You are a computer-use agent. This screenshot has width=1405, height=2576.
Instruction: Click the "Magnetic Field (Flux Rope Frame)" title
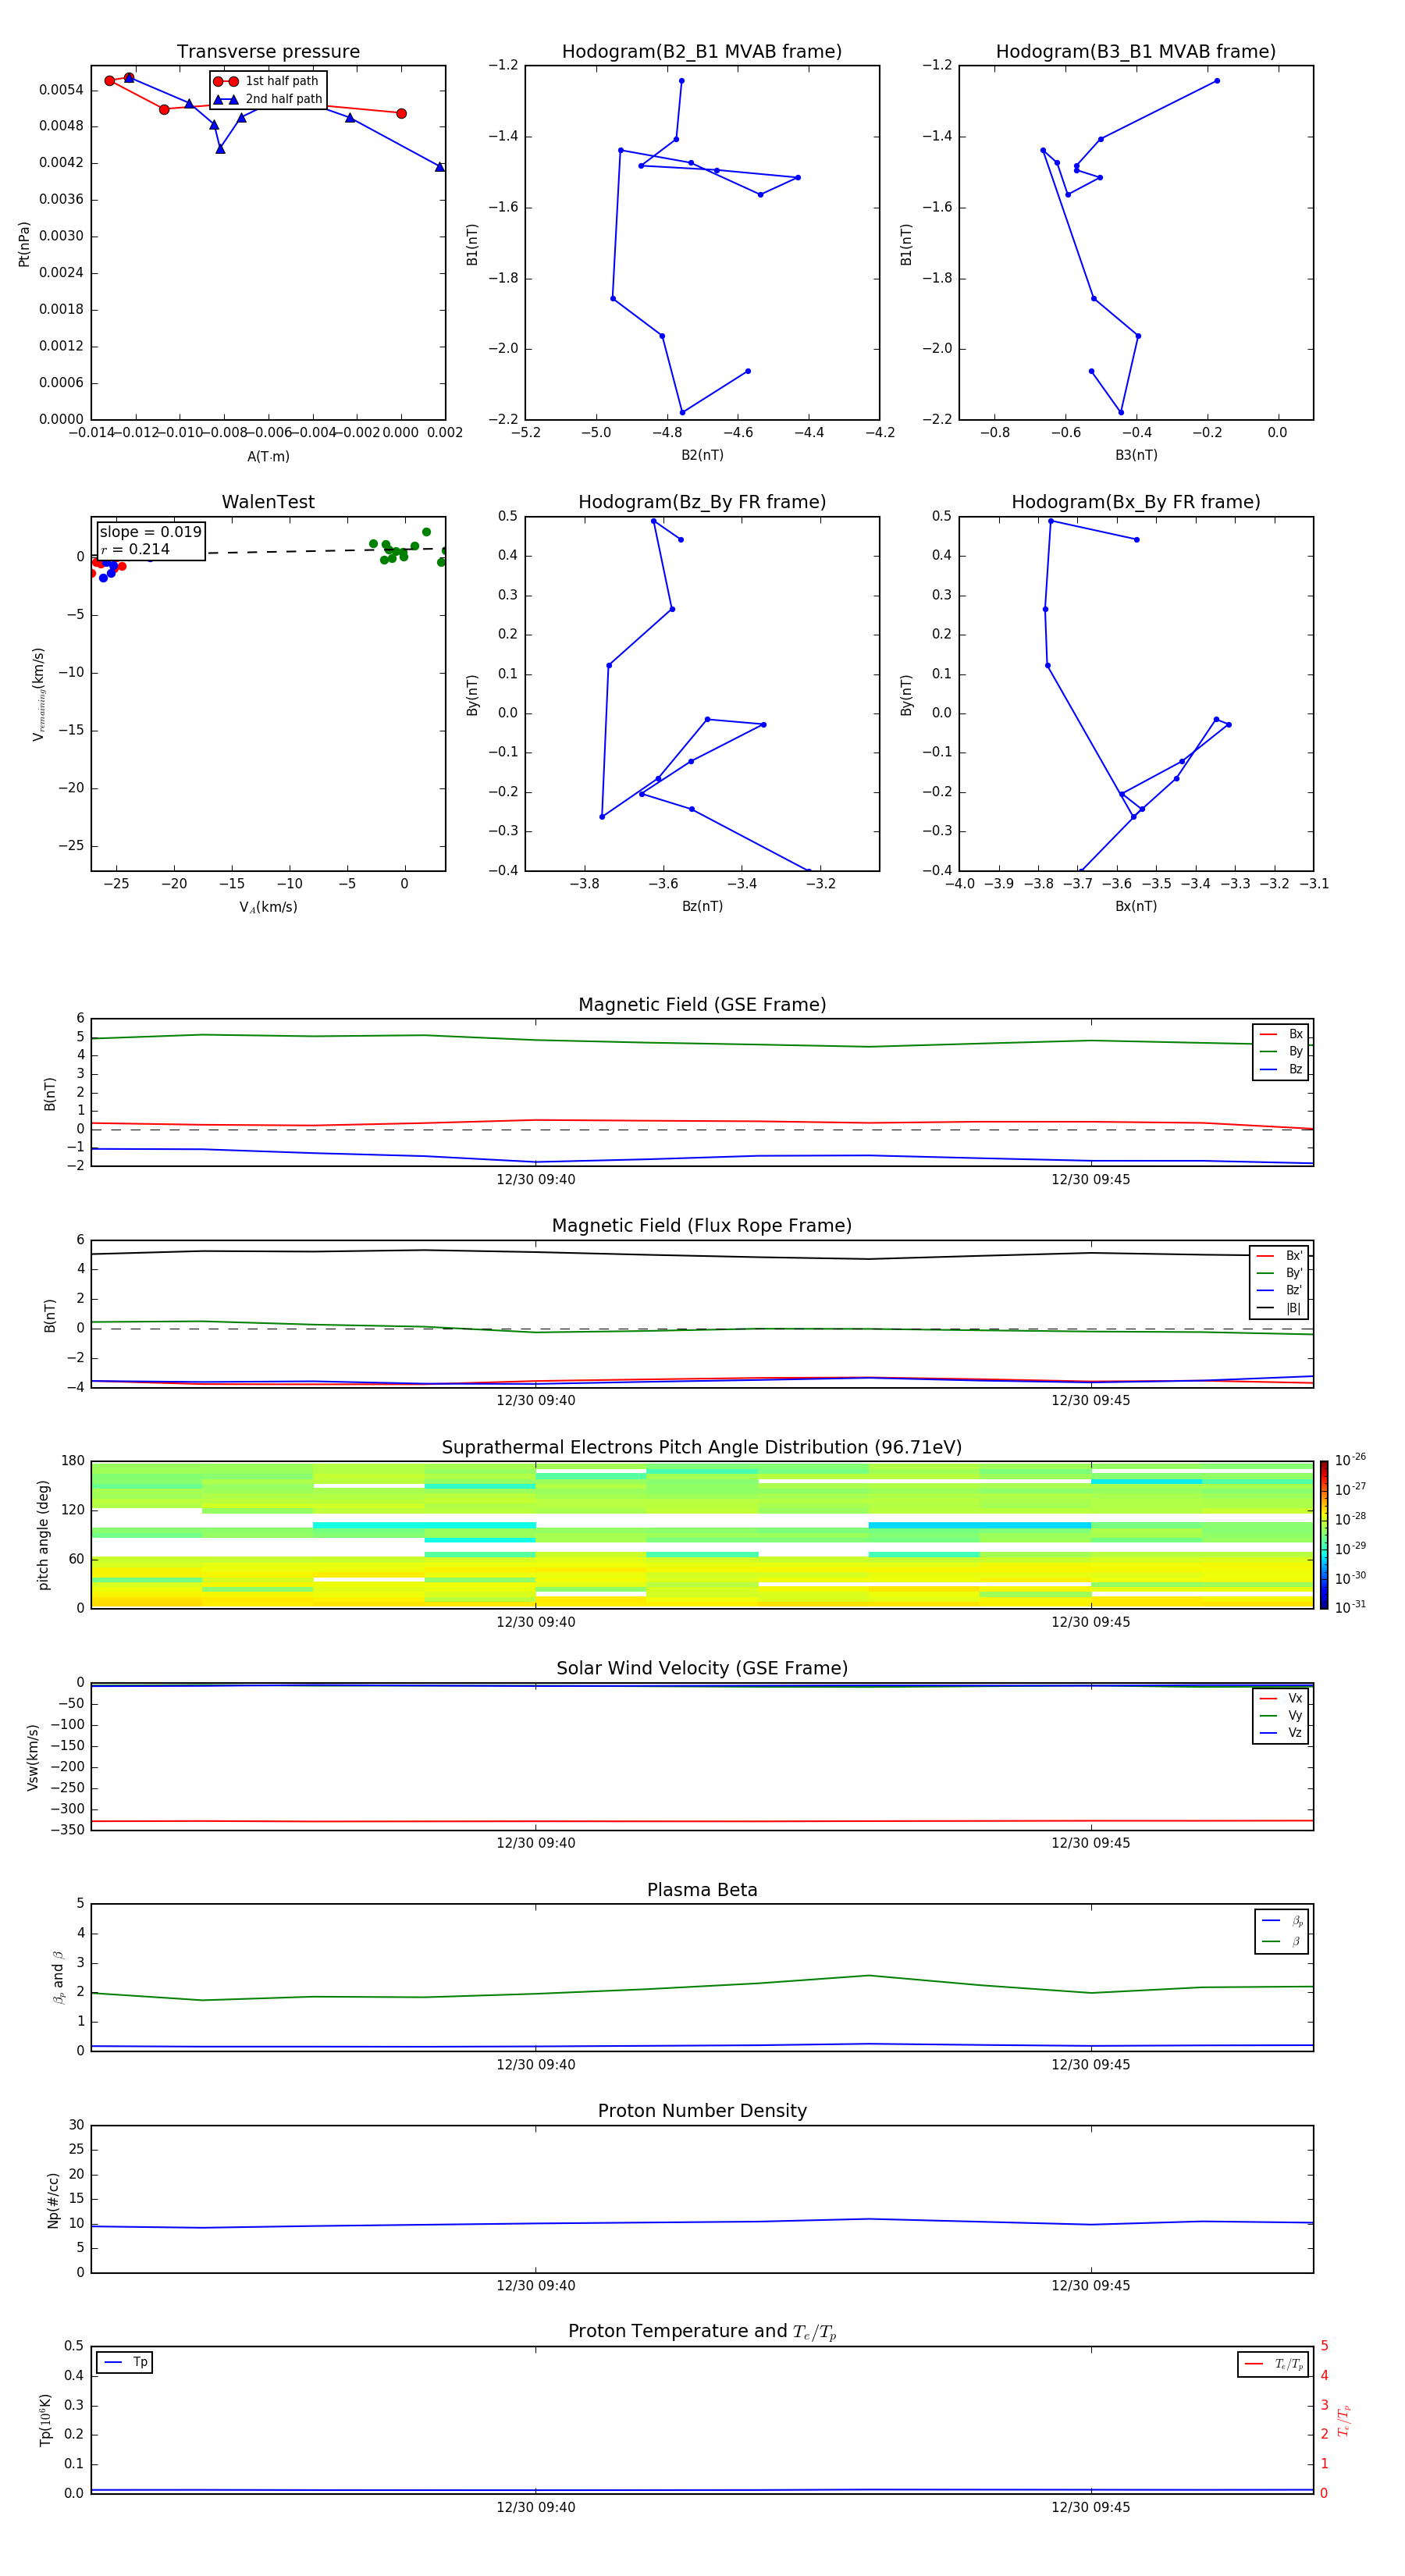click(x=702, y=1226)
